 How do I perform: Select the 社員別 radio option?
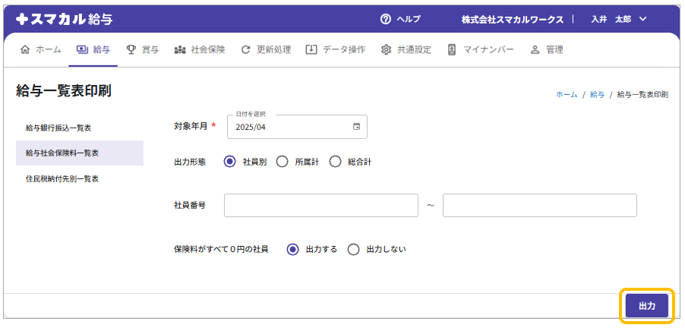coord(230,162)
